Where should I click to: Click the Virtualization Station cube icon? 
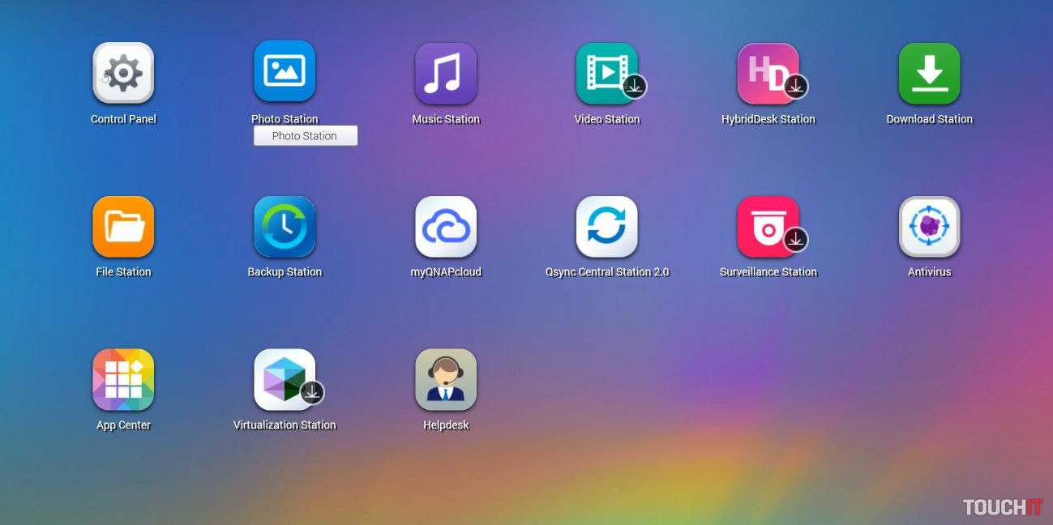(281, 378)
